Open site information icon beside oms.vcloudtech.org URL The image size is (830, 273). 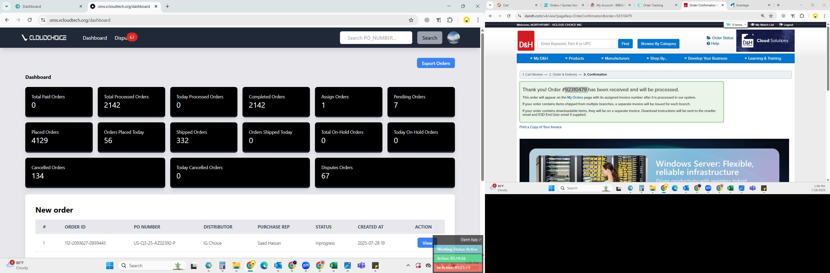click(x=43, y=20)
